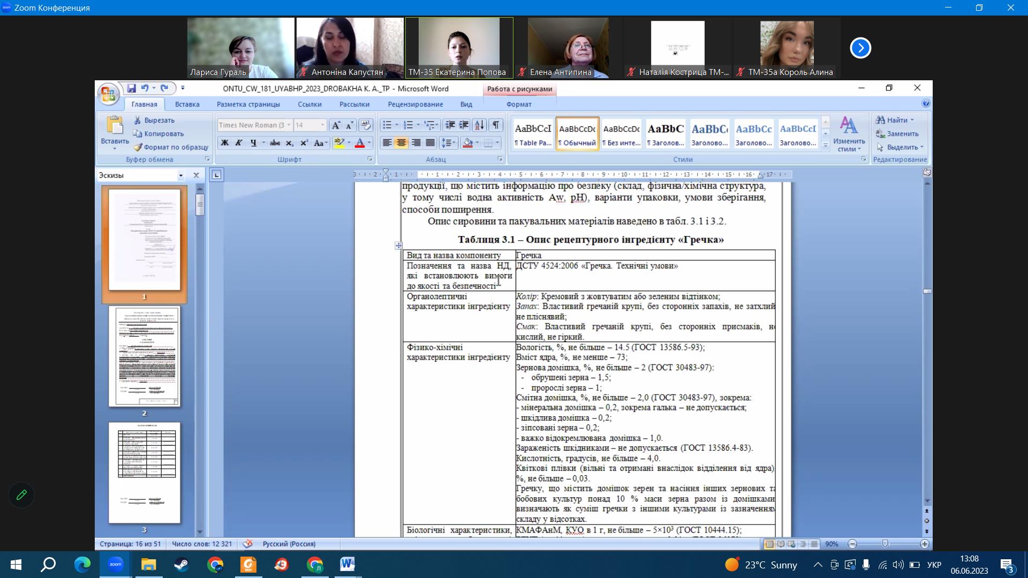Toggle subscript formatting

click(x=290, y=143)
